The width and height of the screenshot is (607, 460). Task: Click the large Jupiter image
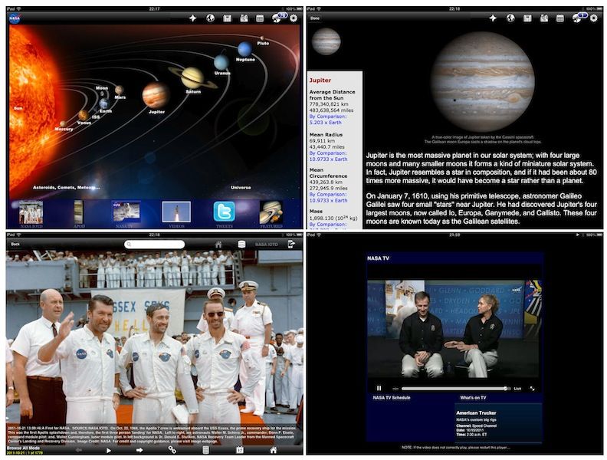click(x=483, y=82)
